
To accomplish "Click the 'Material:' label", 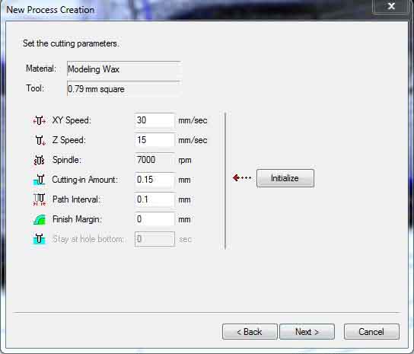I will point(41,69).
